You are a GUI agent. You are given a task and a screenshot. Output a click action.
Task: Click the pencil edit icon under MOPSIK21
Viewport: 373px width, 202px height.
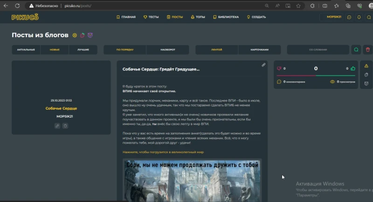pos(57,126)
